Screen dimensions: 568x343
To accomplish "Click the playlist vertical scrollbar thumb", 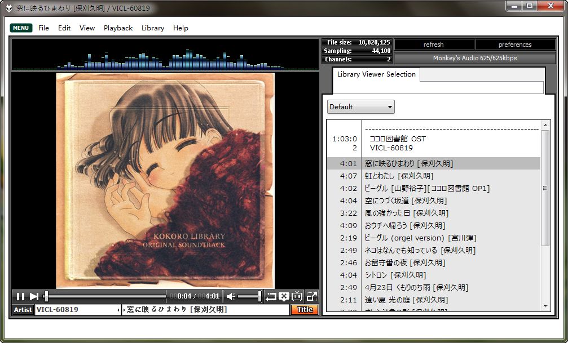I will coord(545,188).
